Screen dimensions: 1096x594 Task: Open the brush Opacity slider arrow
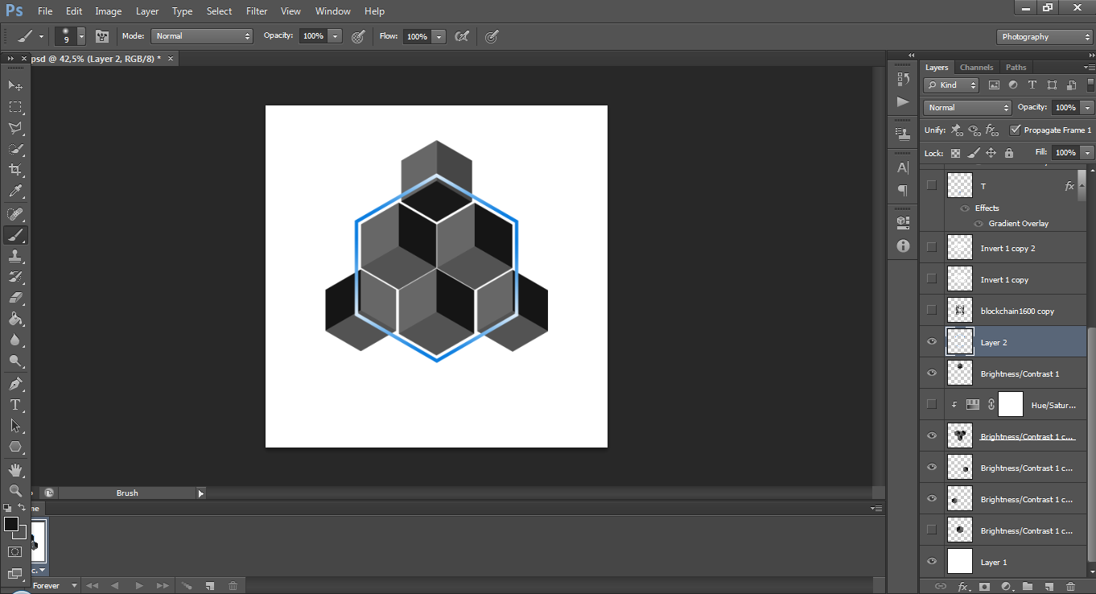point(336,36)
